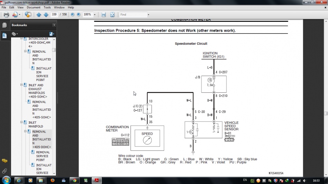Screen dimensions: 328x184
Task: Click the Print icon in the toolbar
Action: click(x=6, y=14)
